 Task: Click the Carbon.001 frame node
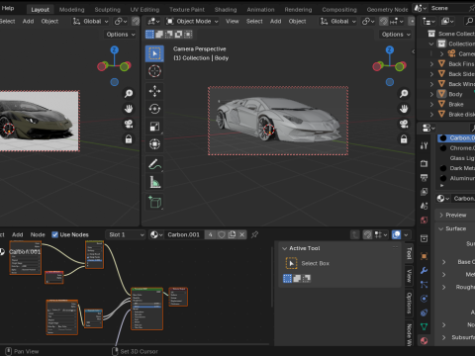[26, 258]
